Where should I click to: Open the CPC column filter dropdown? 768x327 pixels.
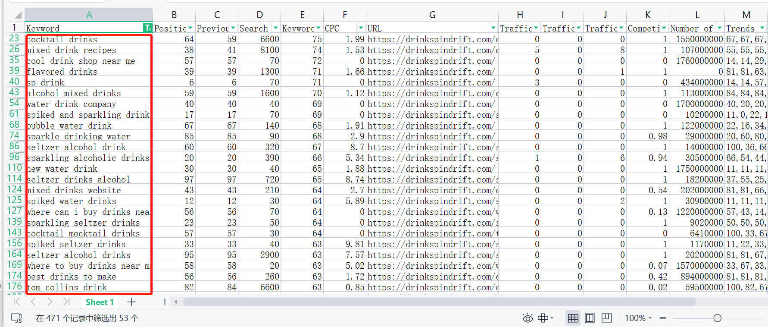tap(361, 28)
